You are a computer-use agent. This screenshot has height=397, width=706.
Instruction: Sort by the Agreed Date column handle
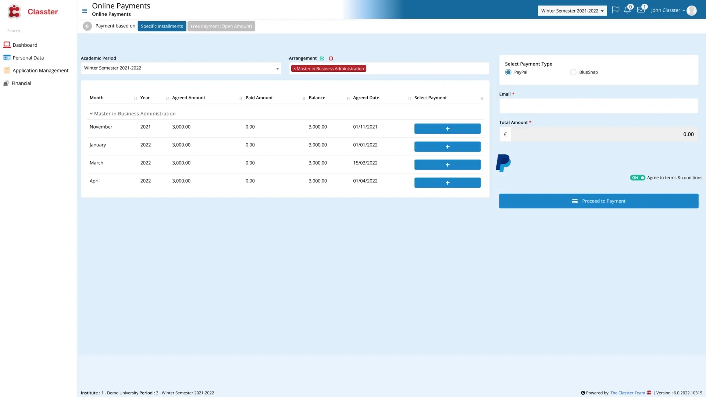[x=409, y=99]
